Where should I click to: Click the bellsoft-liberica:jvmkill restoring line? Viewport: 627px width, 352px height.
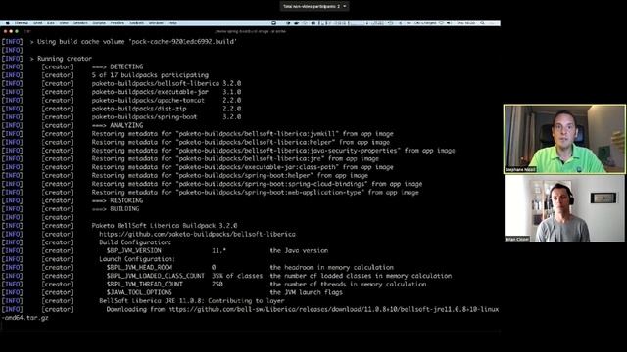242,134
